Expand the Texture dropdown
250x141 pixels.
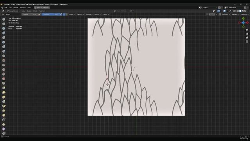pos(80,14)
